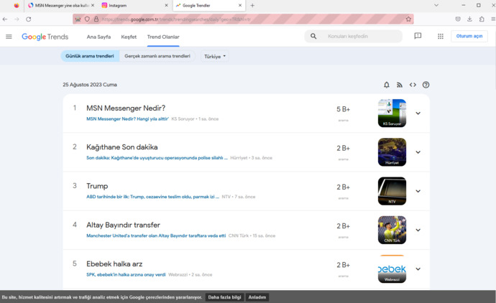Image resolution: width=496 pixels, height=303 pixels.
Task: Expand the Trump trend row
Action: pyautogui.click(x=418, y=191)
